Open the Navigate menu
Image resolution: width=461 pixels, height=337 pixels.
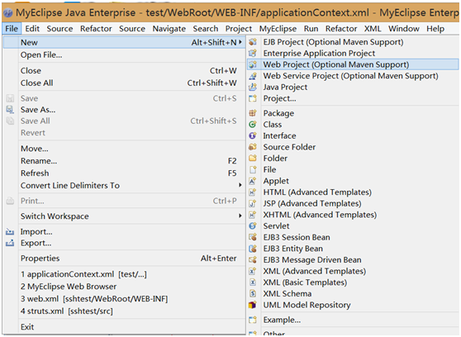tap(169, 29)
